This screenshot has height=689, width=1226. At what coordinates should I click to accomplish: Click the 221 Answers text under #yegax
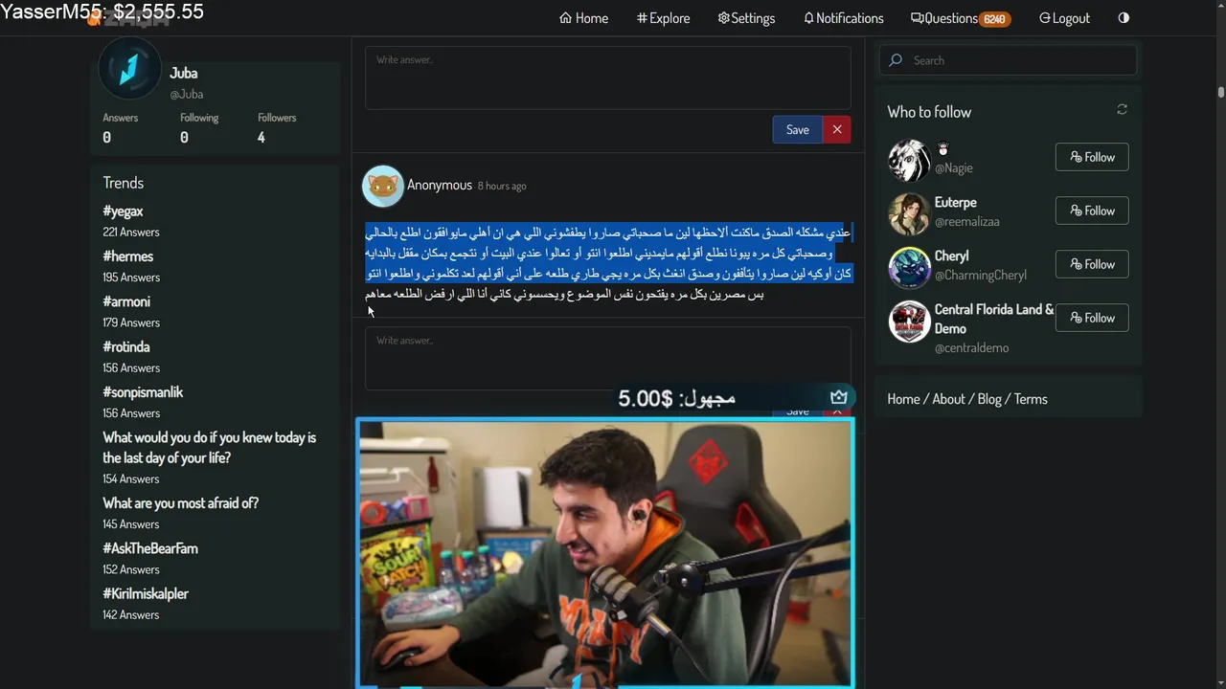[x=131, y=233]
